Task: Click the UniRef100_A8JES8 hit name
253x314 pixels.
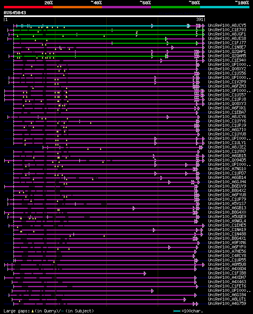Action: [x=227, y=38]
